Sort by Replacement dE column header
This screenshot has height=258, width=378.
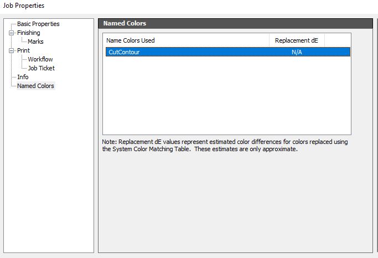(297, 40)
